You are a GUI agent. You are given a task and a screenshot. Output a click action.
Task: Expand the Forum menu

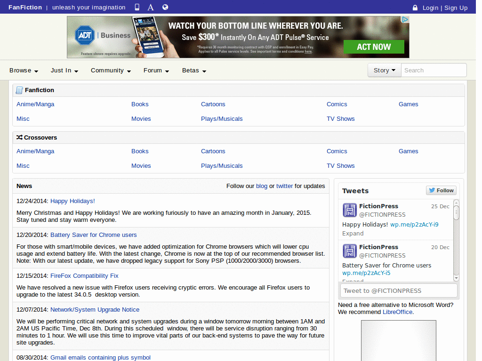156,71
